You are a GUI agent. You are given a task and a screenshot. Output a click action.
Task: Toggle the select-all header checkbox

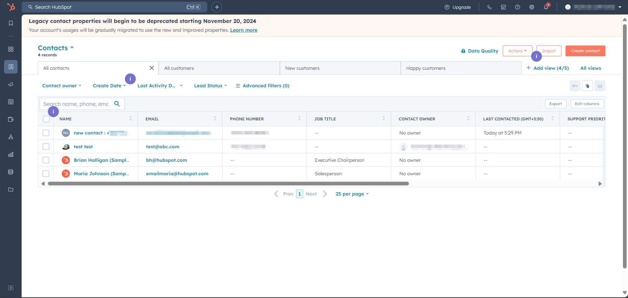click(x=46, y=119)
